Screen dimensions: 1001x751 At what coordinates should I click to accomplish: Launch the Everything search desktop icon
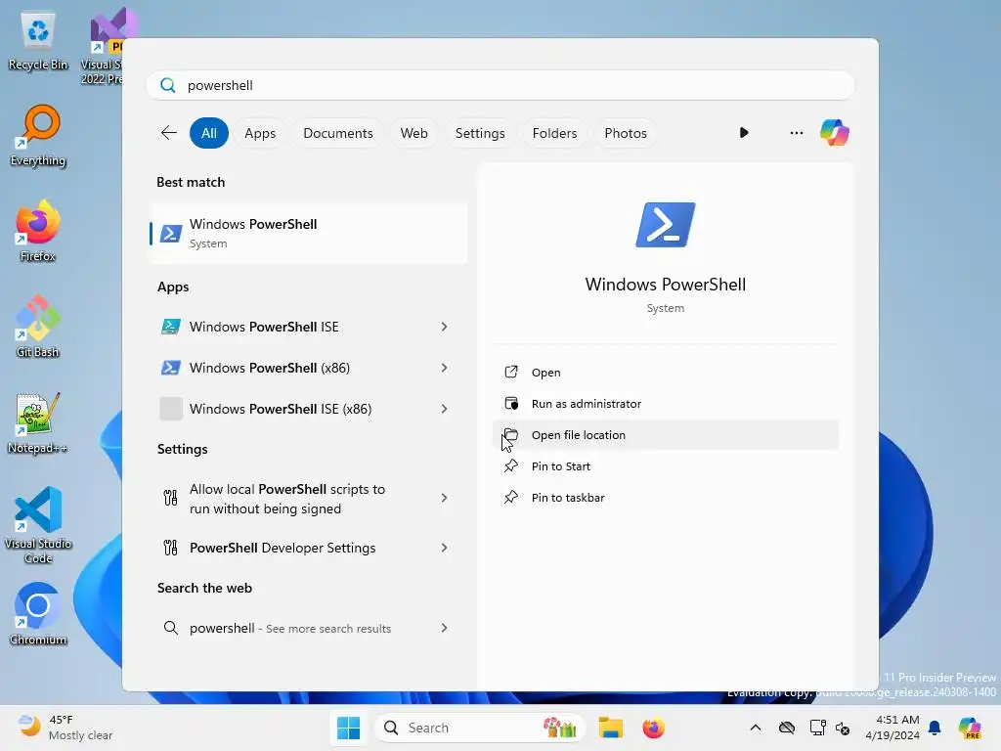click(38, 136)
